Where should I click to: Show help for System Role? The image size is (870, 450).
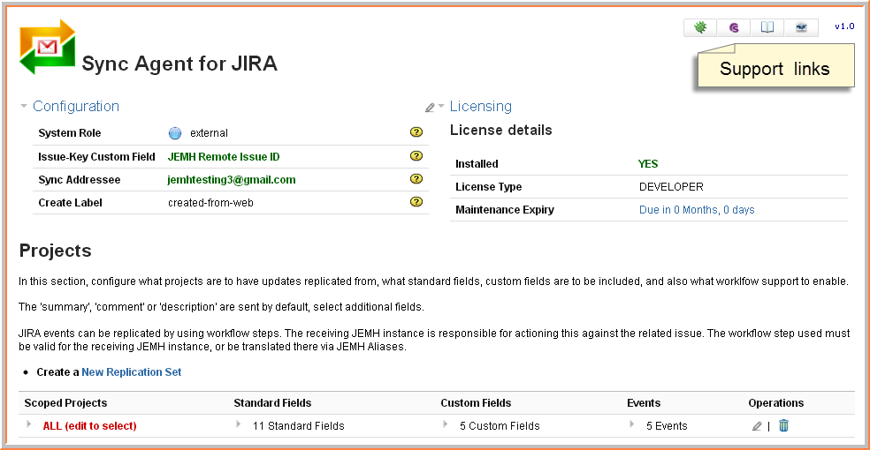coord(416,132)
